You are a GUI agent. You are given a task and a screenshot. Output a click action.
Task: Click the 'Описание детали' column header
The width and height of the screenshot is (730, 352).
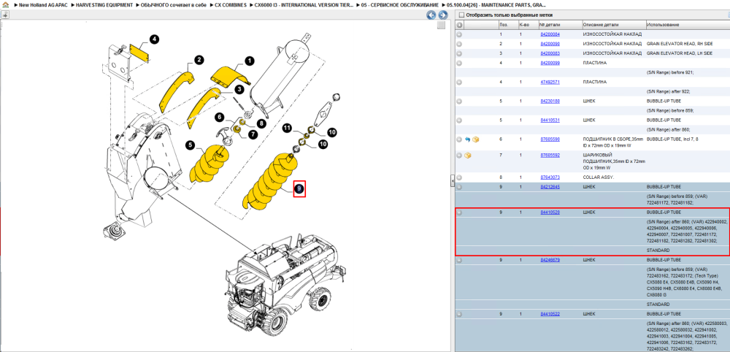614,25
